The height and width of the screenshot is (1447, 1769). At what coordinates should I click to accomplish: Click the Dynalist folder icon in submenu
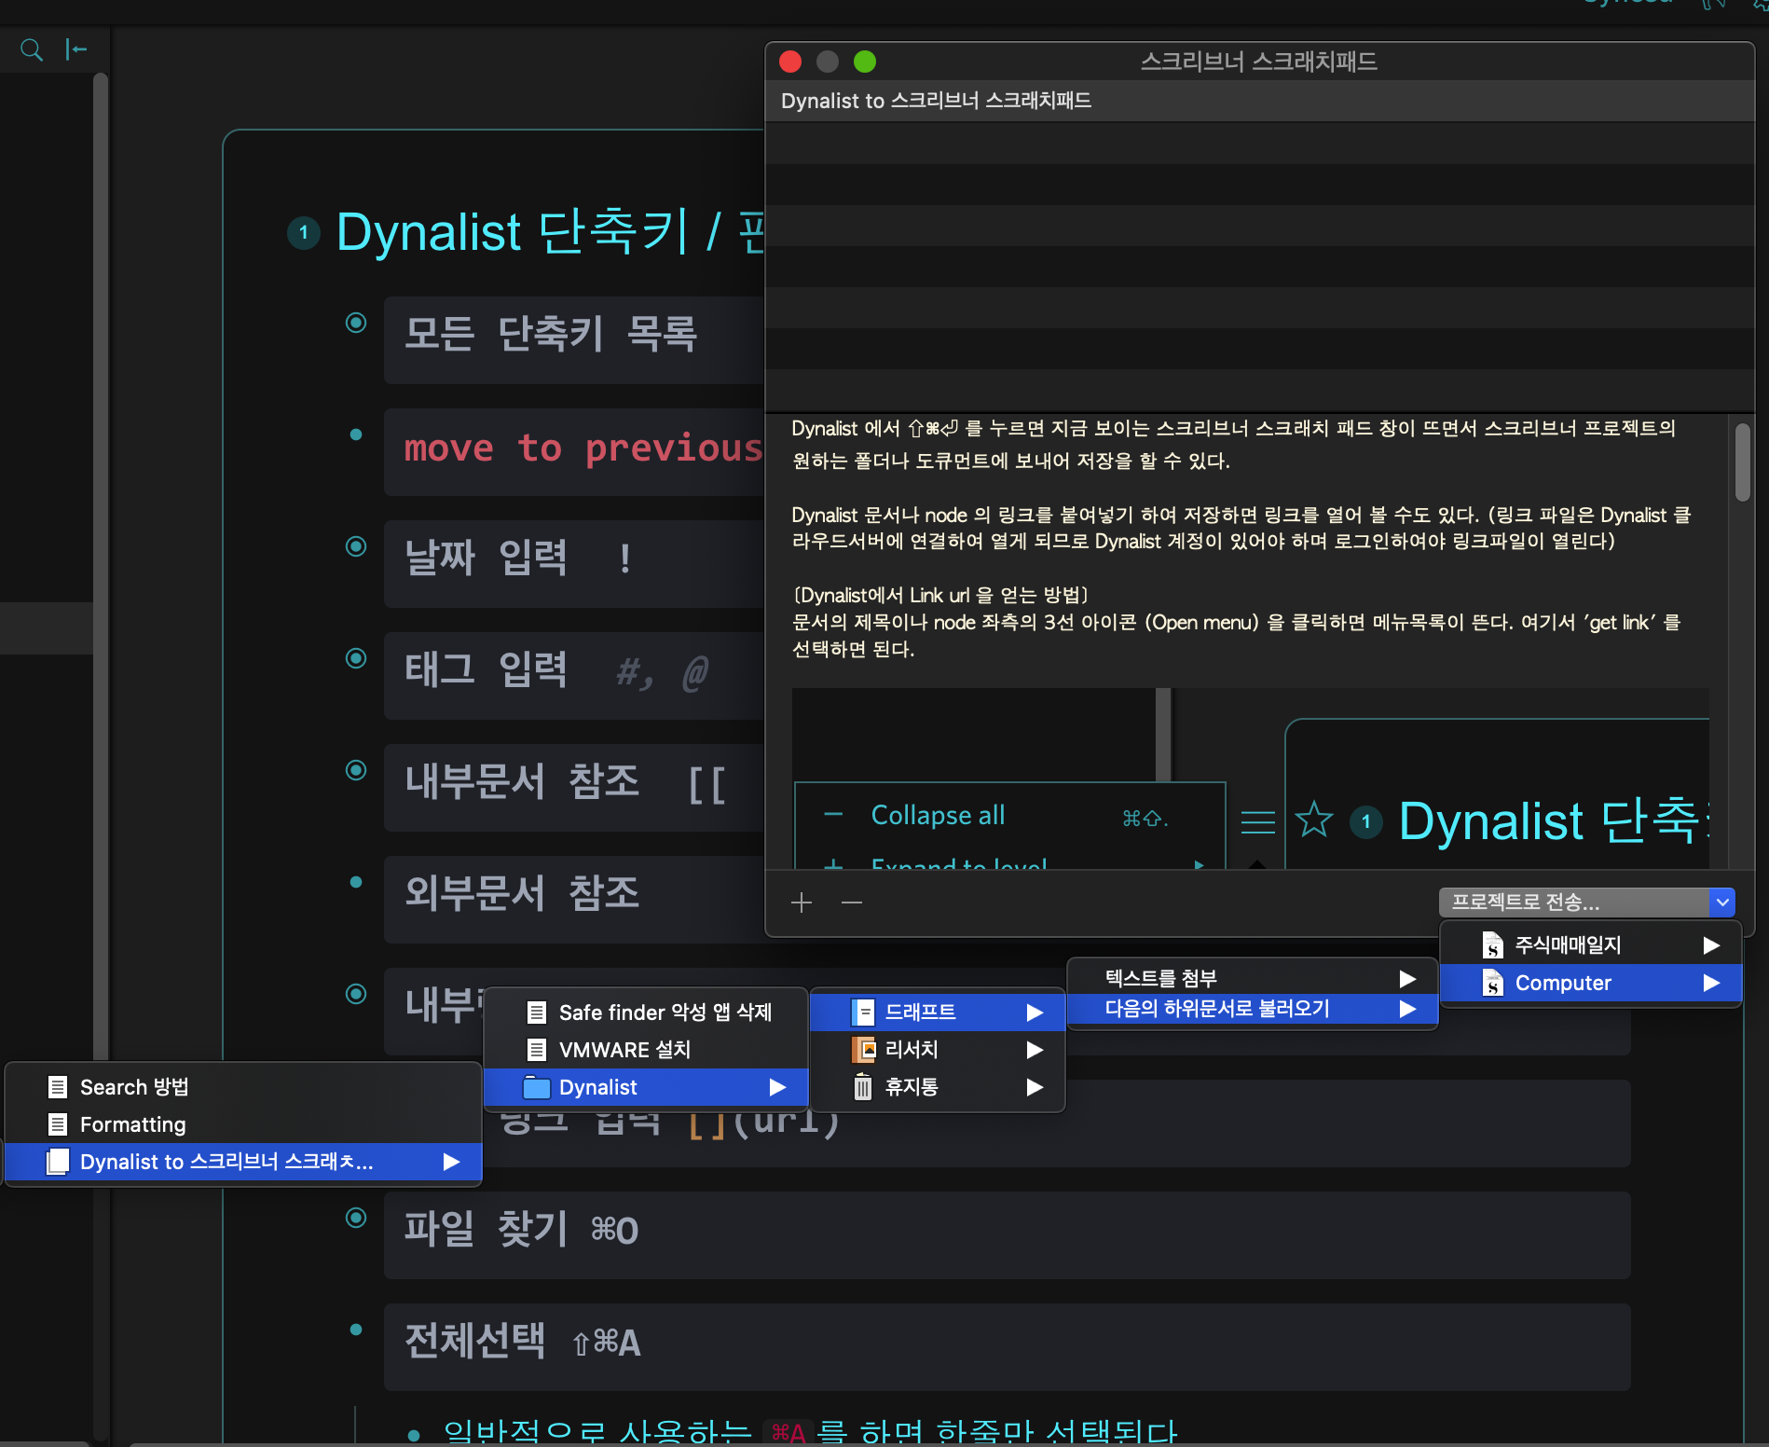(537, 1087)
